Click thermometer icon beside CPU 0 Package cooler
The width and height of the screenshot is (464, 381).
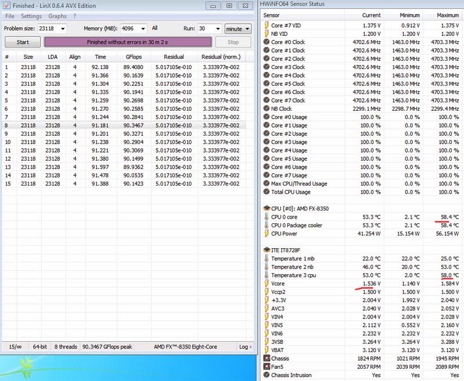[267, 225]
